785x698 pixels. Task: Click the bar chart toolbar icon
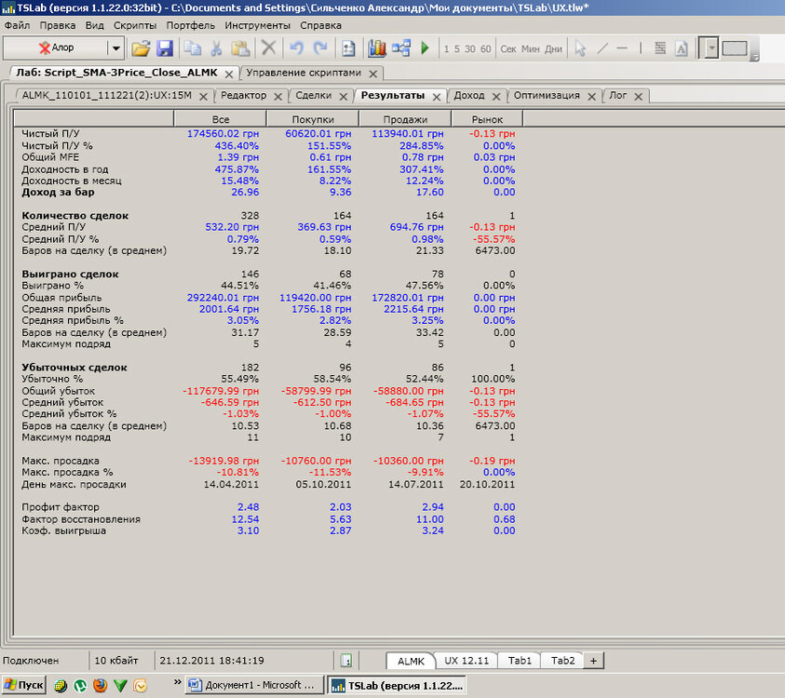[x=377, y=48]
